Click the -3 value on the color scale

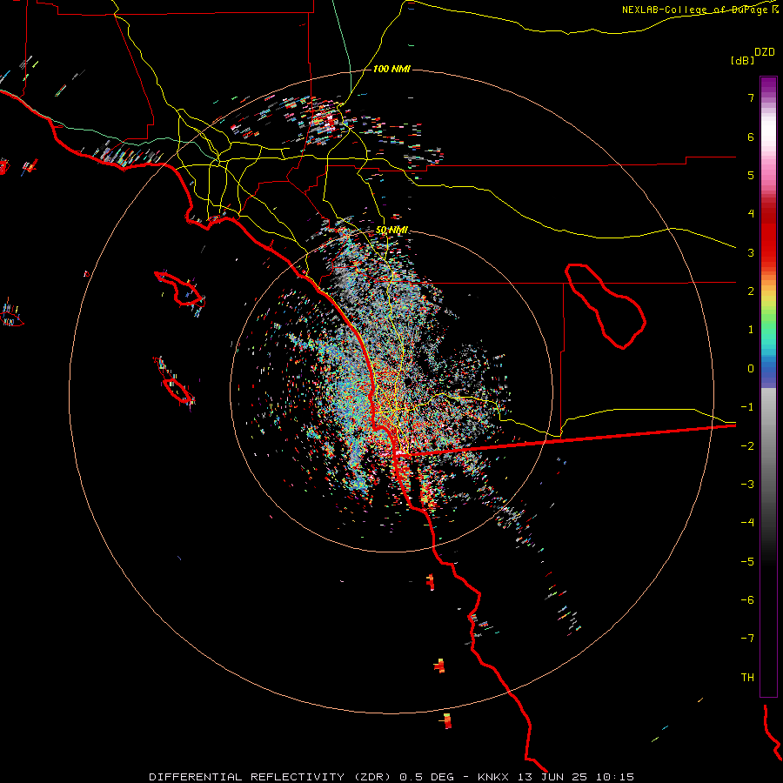click(x=747, y=485)
